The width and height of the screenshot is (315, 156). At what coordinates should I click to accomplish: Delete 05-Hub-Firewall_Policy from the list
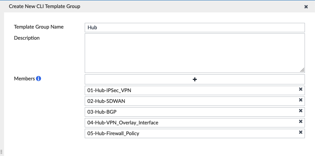[301, 132]
